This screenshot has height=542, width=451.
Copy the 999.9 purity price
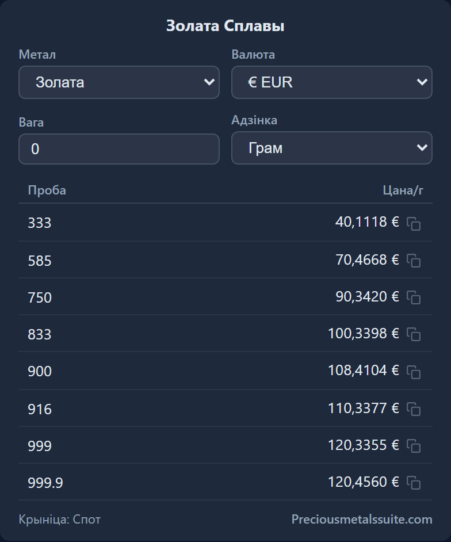(x=414, y=483)
